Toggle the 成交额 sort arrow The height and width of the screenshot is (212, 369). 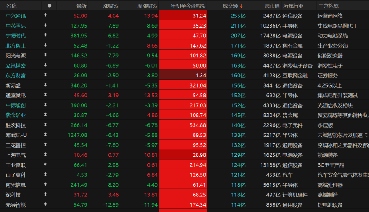(242, 6)
